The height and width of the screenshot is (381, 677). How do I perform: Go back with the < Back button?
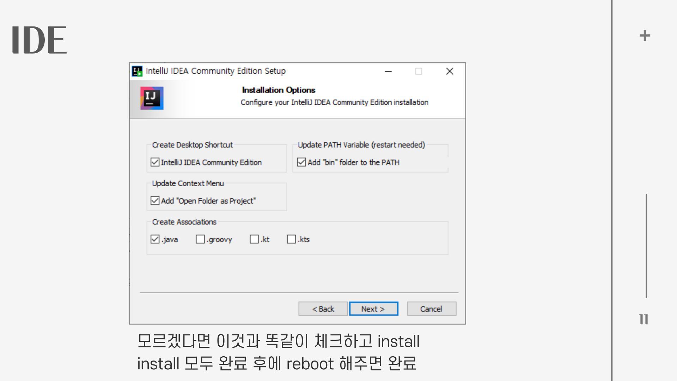pyautogui.click(x=323, y=309)
